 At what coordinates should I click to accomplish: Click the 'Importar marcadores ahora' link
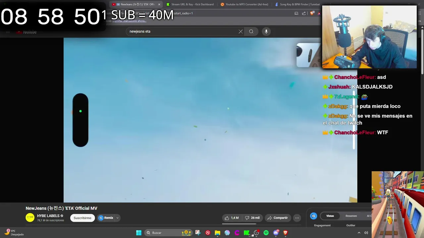pyautogui.click(x=129, y=21)
